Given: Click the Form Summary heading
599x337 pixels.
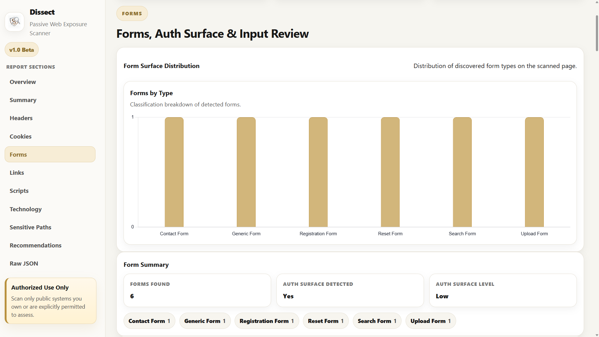Looking at the screenshot, I should coord(146,265).
